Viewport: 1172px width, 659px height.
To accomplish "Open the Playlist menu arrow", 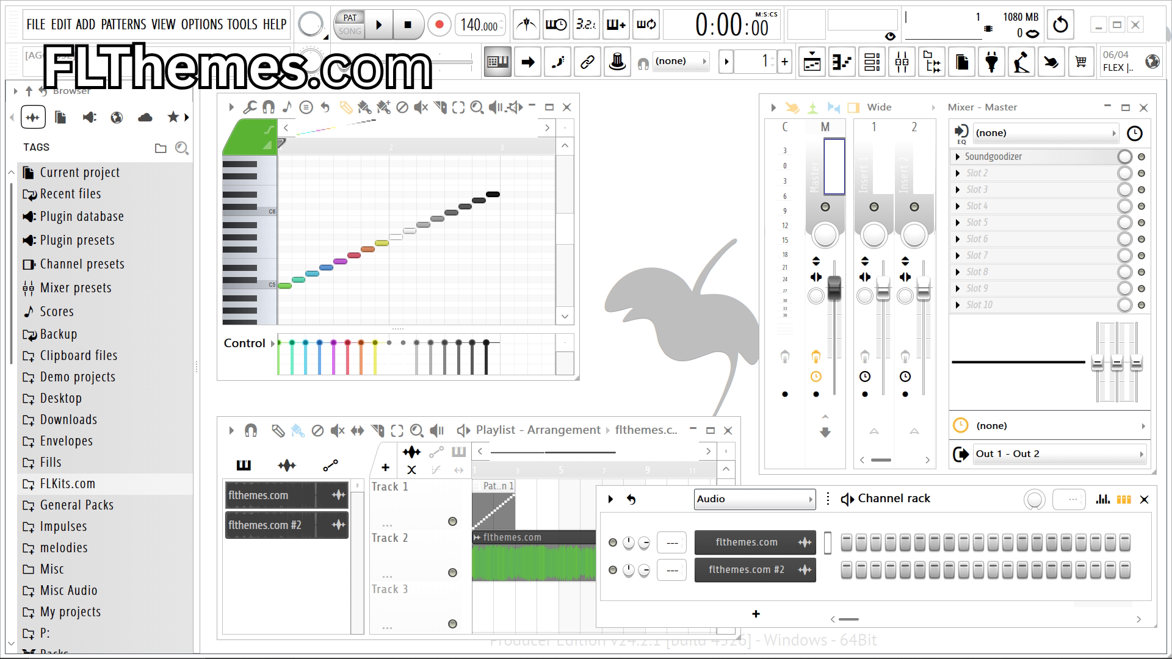I will pos(231,431).
